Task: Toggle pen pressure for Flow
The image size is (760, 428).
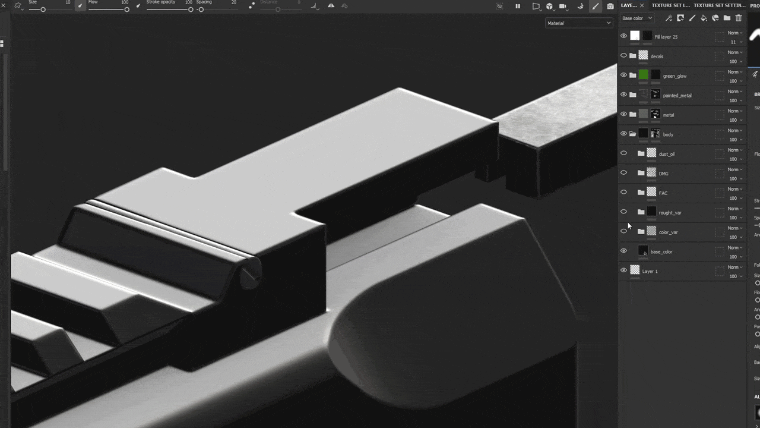Action: [x=138, y=6]
